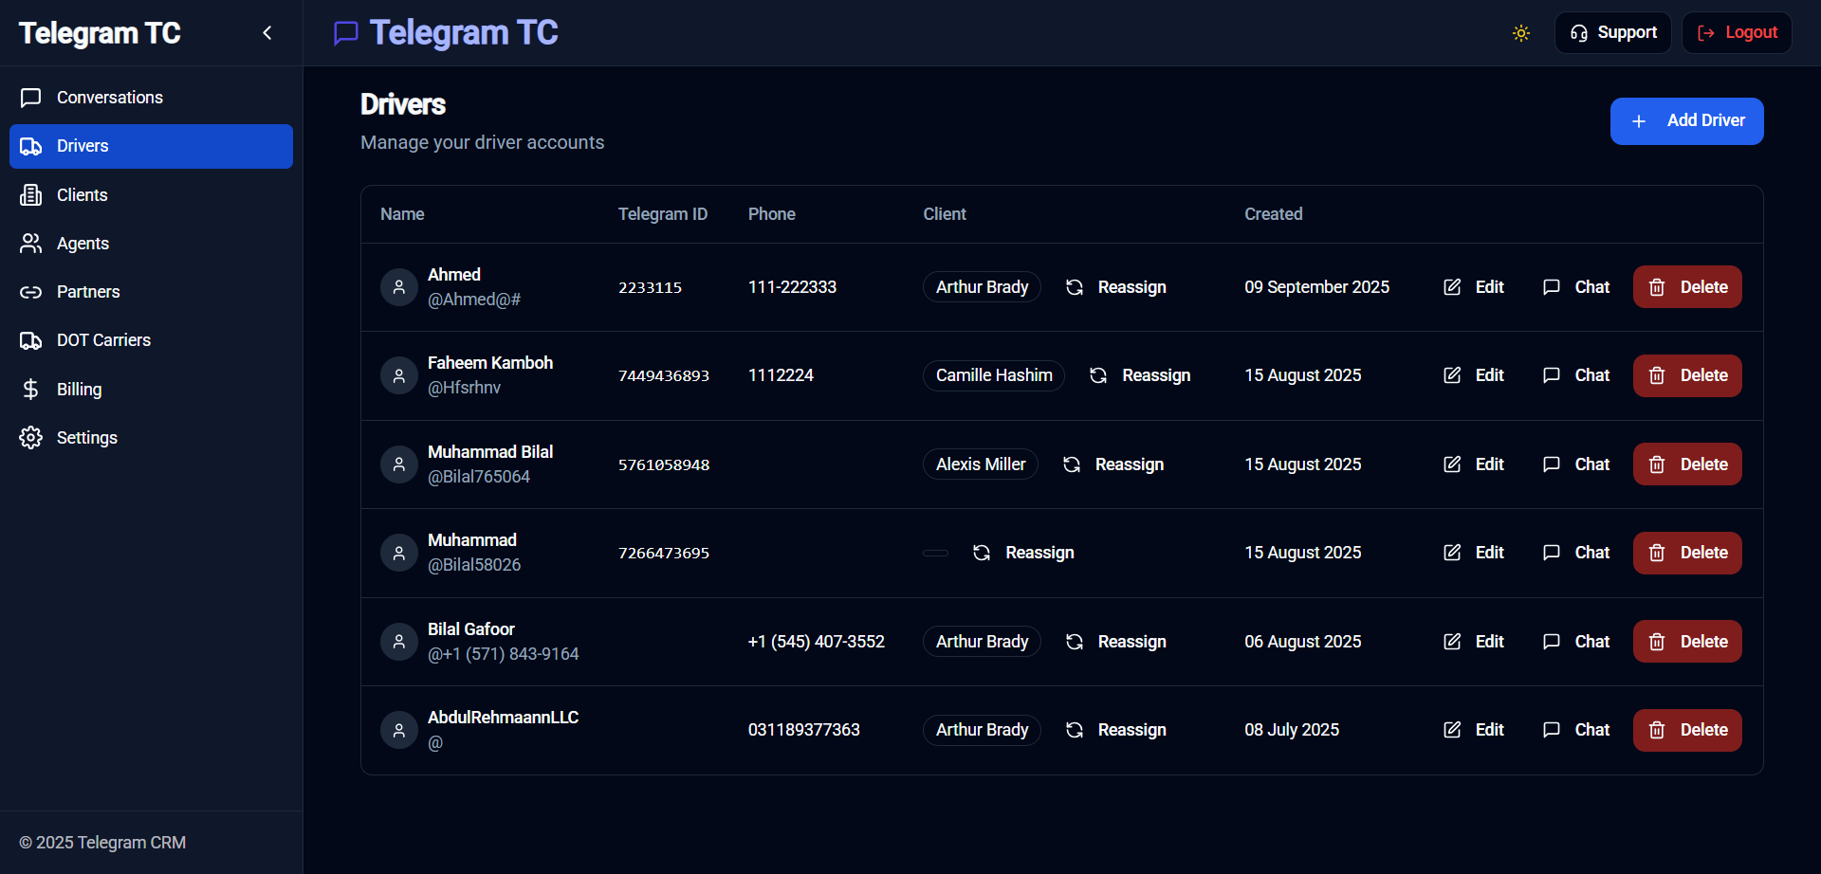Select the Drivers truck icon in sidebar

click(31, 146)
